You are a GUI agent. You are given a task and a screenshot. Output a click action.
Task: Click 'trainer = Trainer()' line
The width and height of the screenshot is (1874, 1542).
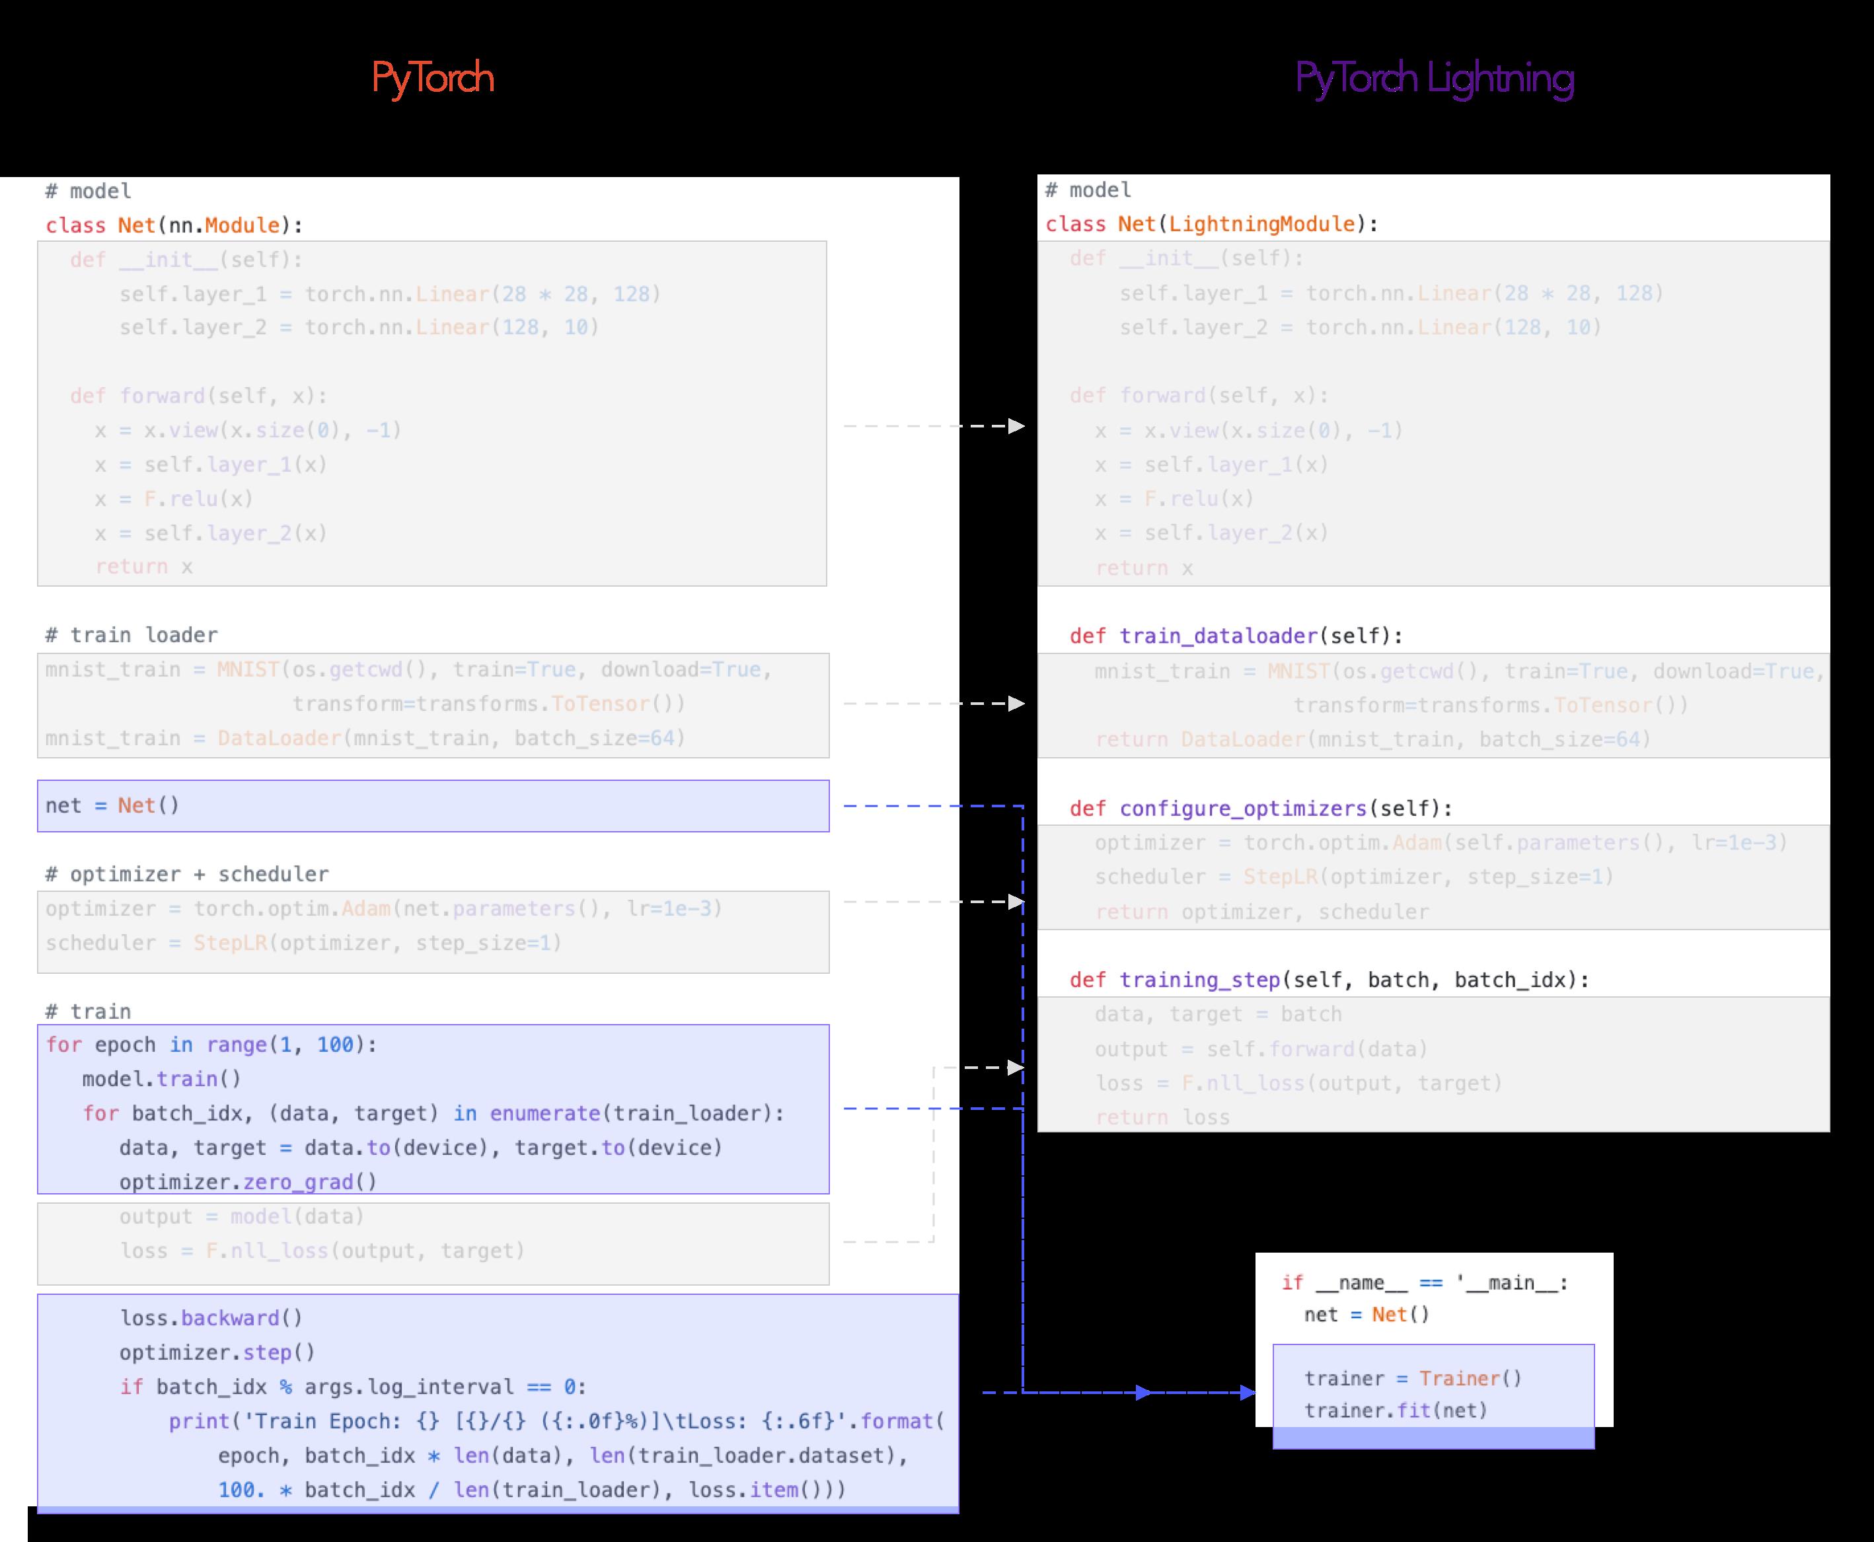coord(1413,1379)
